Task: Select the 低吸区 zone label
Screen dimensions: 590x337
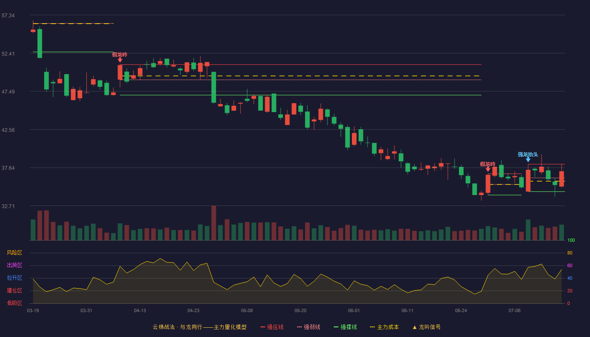Action: click(14, 303)
